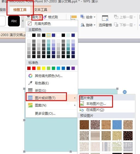Image resolution: width=140 pixels, height=154 pixels.
Task: Choose 无填充颜色 no fill option
Action: click(x=52, y=23)
